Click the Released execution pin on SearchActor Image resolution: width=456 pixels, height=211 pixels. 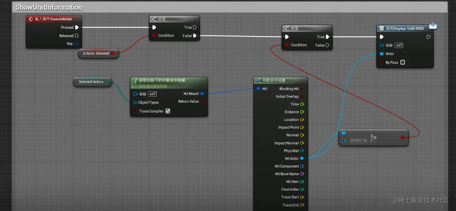(x=77, y=35)
